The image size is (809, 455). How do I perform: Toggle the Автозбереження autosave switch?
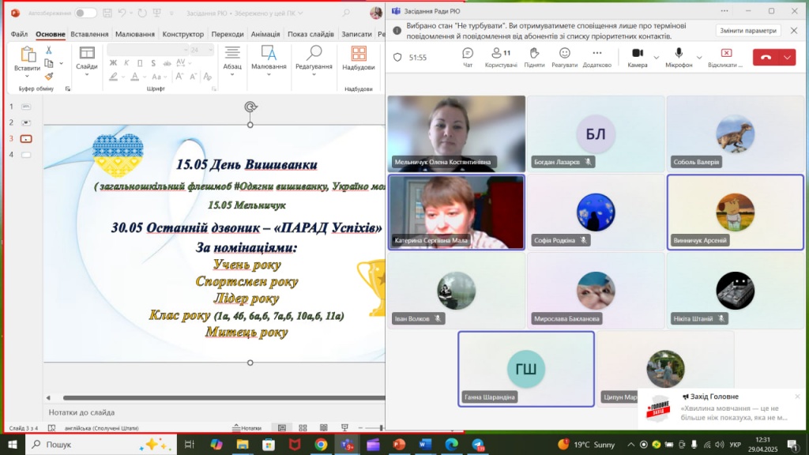point(85,13)
